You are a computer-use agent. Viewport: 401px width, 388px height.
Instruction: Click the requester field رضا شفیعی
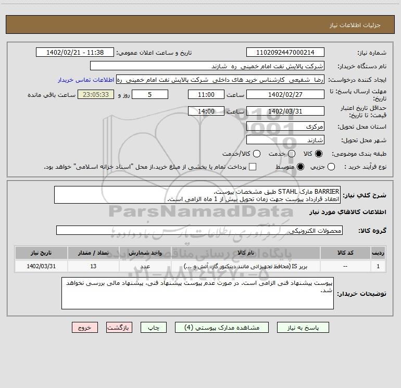pyautogui.click(x=220, y=79)
